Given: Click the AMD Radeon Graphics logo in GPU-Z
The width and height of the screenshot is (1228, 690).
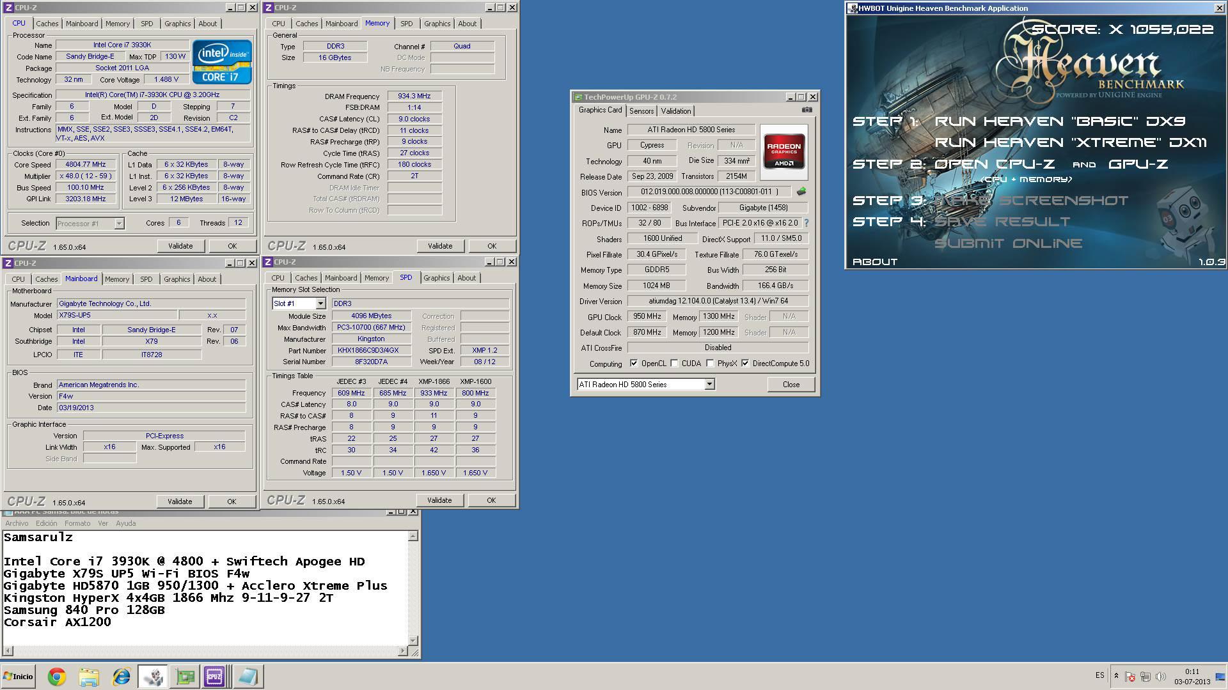Looking at the screenshot, I should (x=783, y=151).
